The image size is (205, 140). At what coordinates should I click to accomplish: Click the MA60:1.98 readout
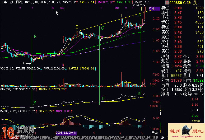[x=124, y=2]
